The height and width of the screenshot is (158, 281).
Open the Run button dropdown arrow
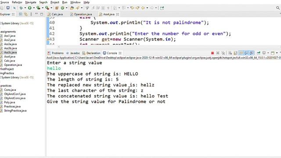34,8
